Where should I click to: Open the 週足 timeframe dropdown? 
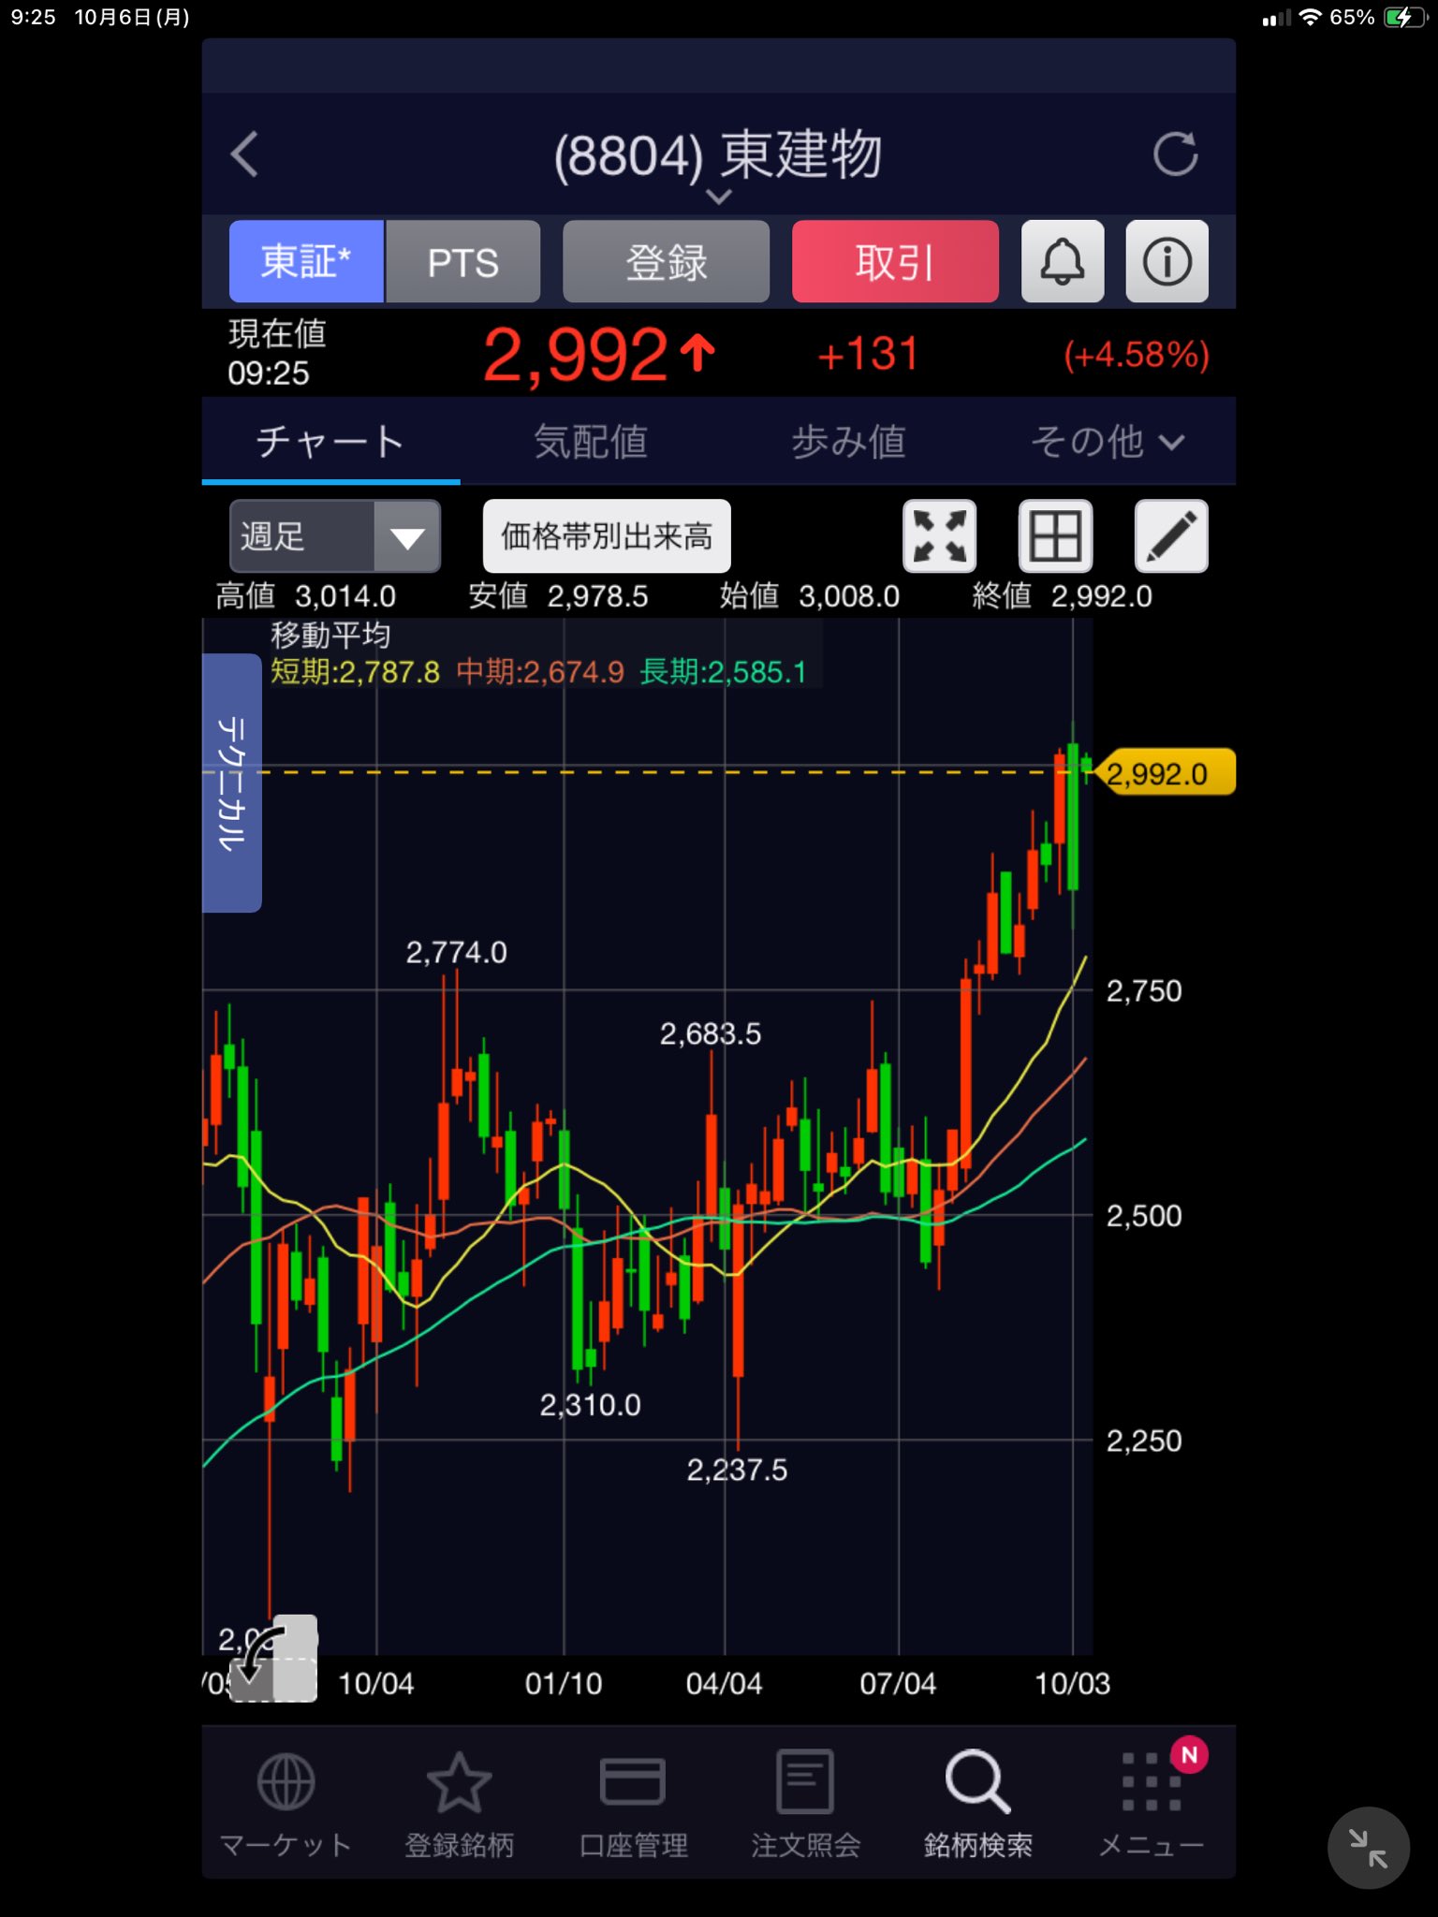click(334, 535)
